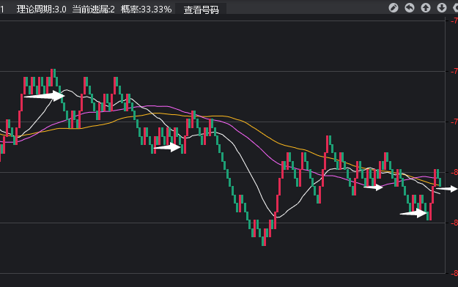The image size is (458, 287).
Task: Click the 当前遗漏:2 label
Action: coord(94,10)
